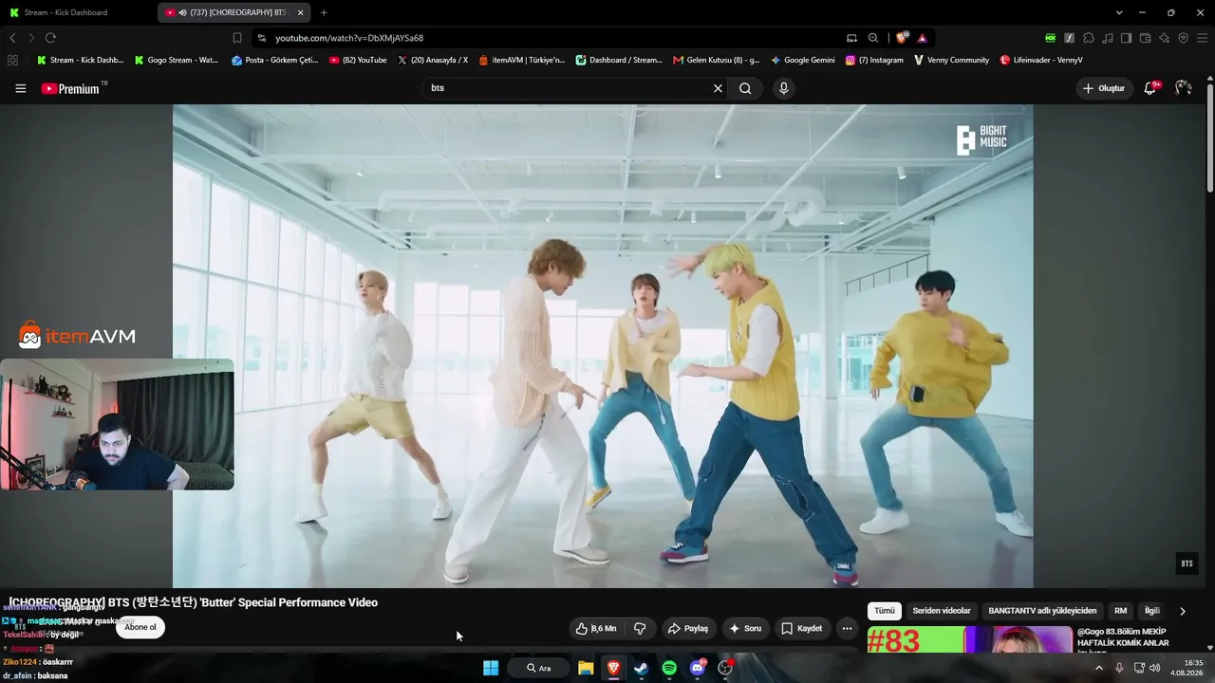
Task: Show more filter chips with right arrow
Action: [1182, 611]
